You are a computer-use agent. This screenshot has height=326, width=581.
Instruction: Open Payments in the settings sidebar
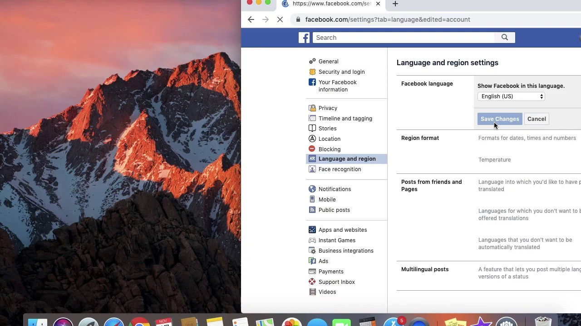click(331, 271)
